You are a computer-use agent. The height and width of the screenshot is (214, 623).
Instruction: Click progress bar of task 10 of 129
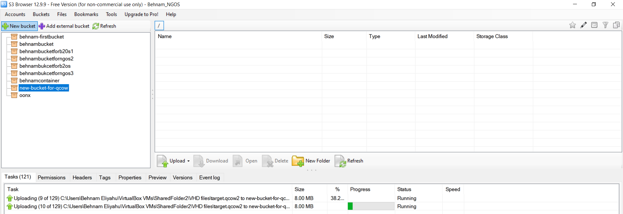point(371,206)
